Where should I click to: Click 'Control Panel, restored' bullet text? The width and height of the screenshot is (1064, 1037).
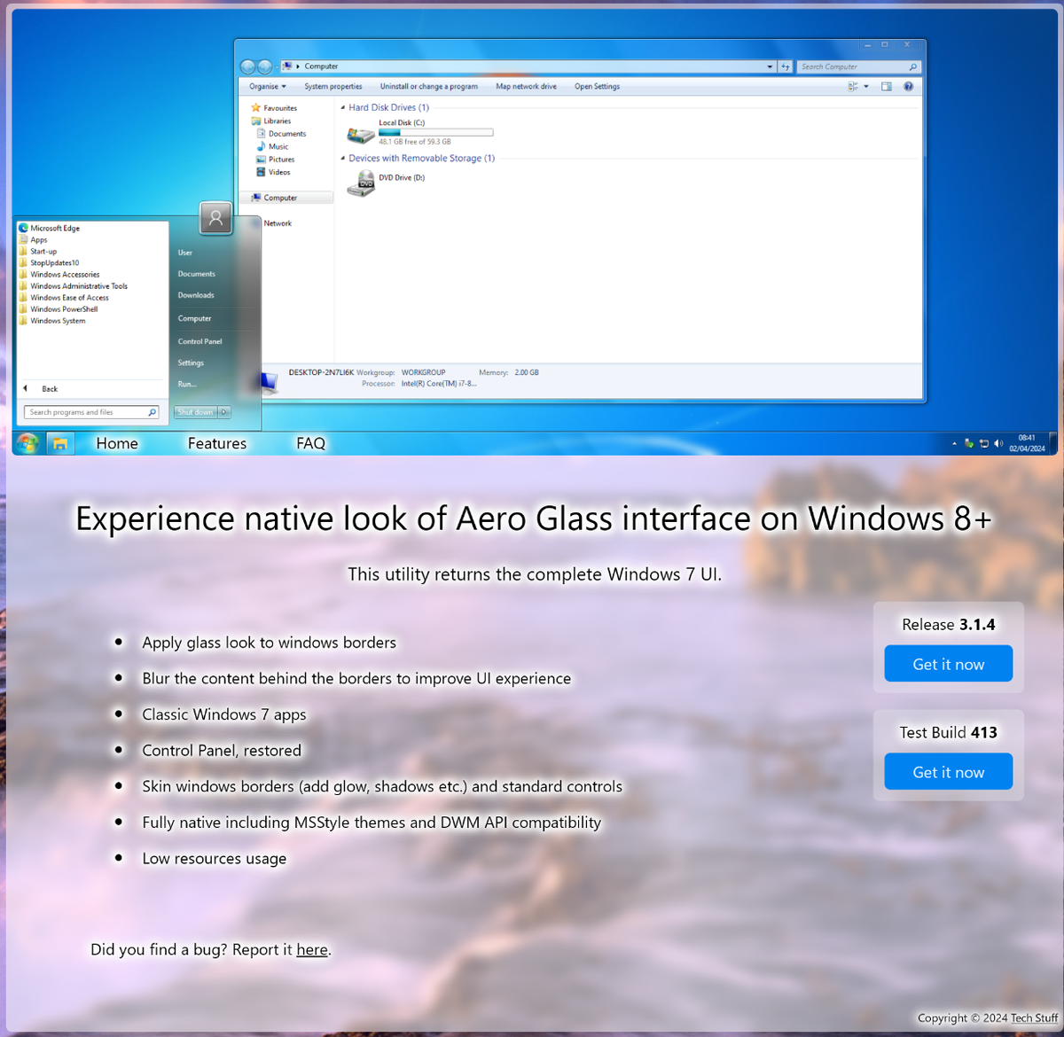coord(222,750)
